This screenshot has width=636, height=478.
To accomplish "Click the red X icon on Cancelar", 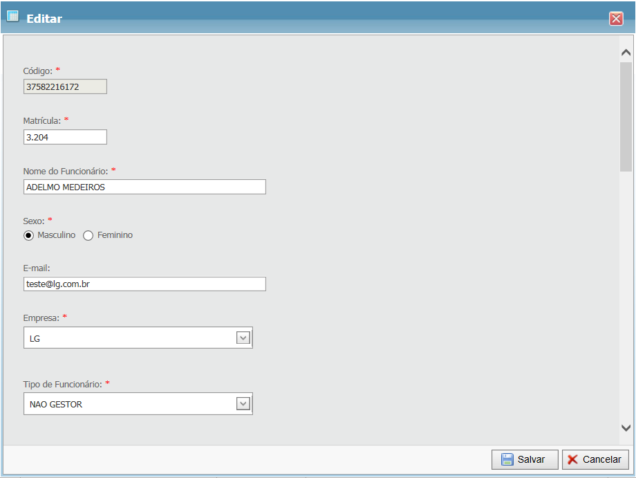I will pos(573,460).
